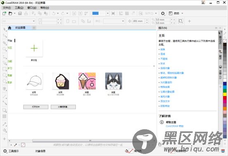Viewport: 228px width, 156px height.
Task: Select the Text tool
Action: pos(5,88)
